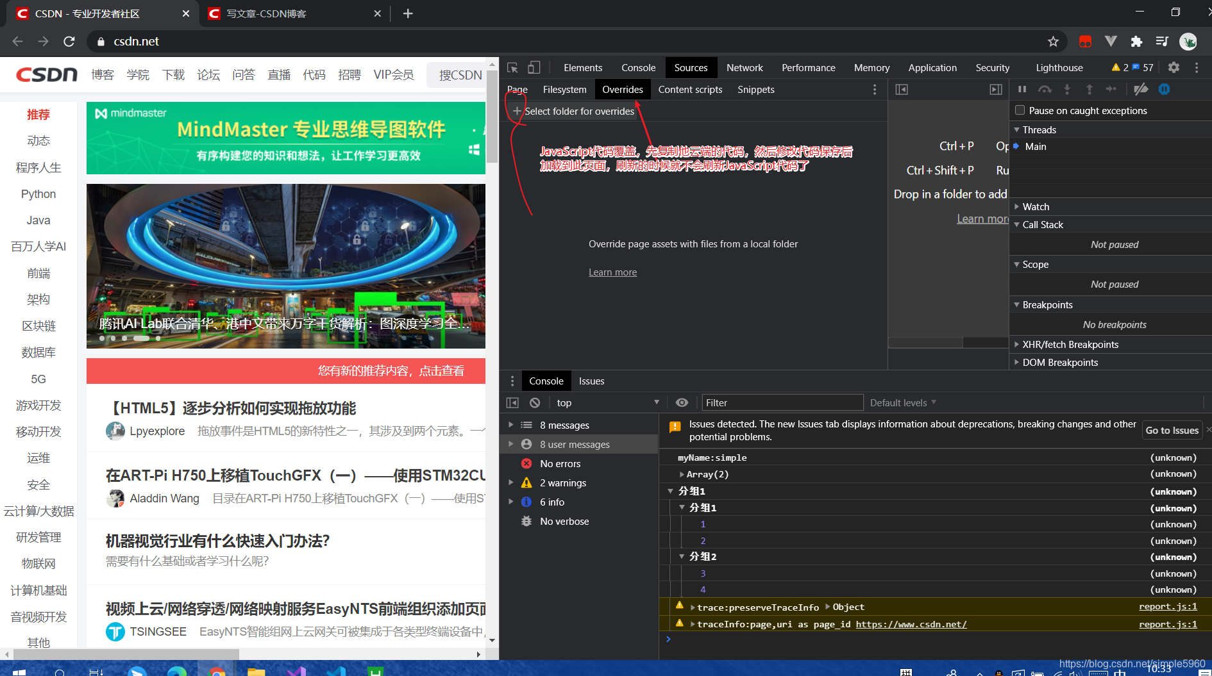Viewport: 1212px width, 676px height.
Task: Select the Snippets tab
Action: 755,90
